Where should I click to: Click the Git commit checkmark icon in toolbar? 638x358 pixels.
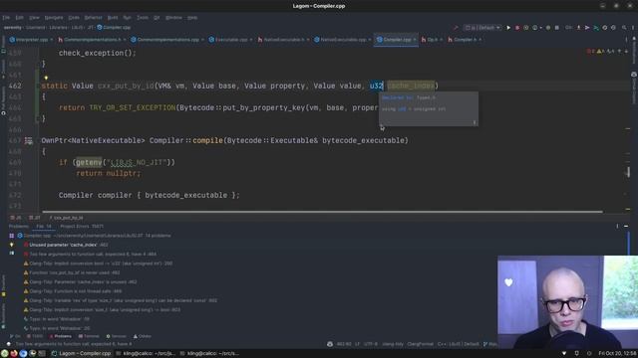pos(587,28)
